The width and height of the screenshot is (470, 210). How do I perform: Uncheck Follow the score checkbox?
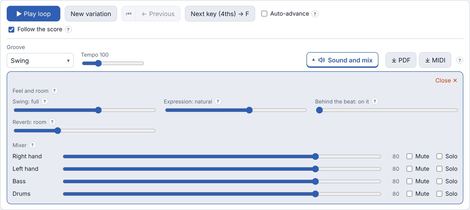(11, 30)
